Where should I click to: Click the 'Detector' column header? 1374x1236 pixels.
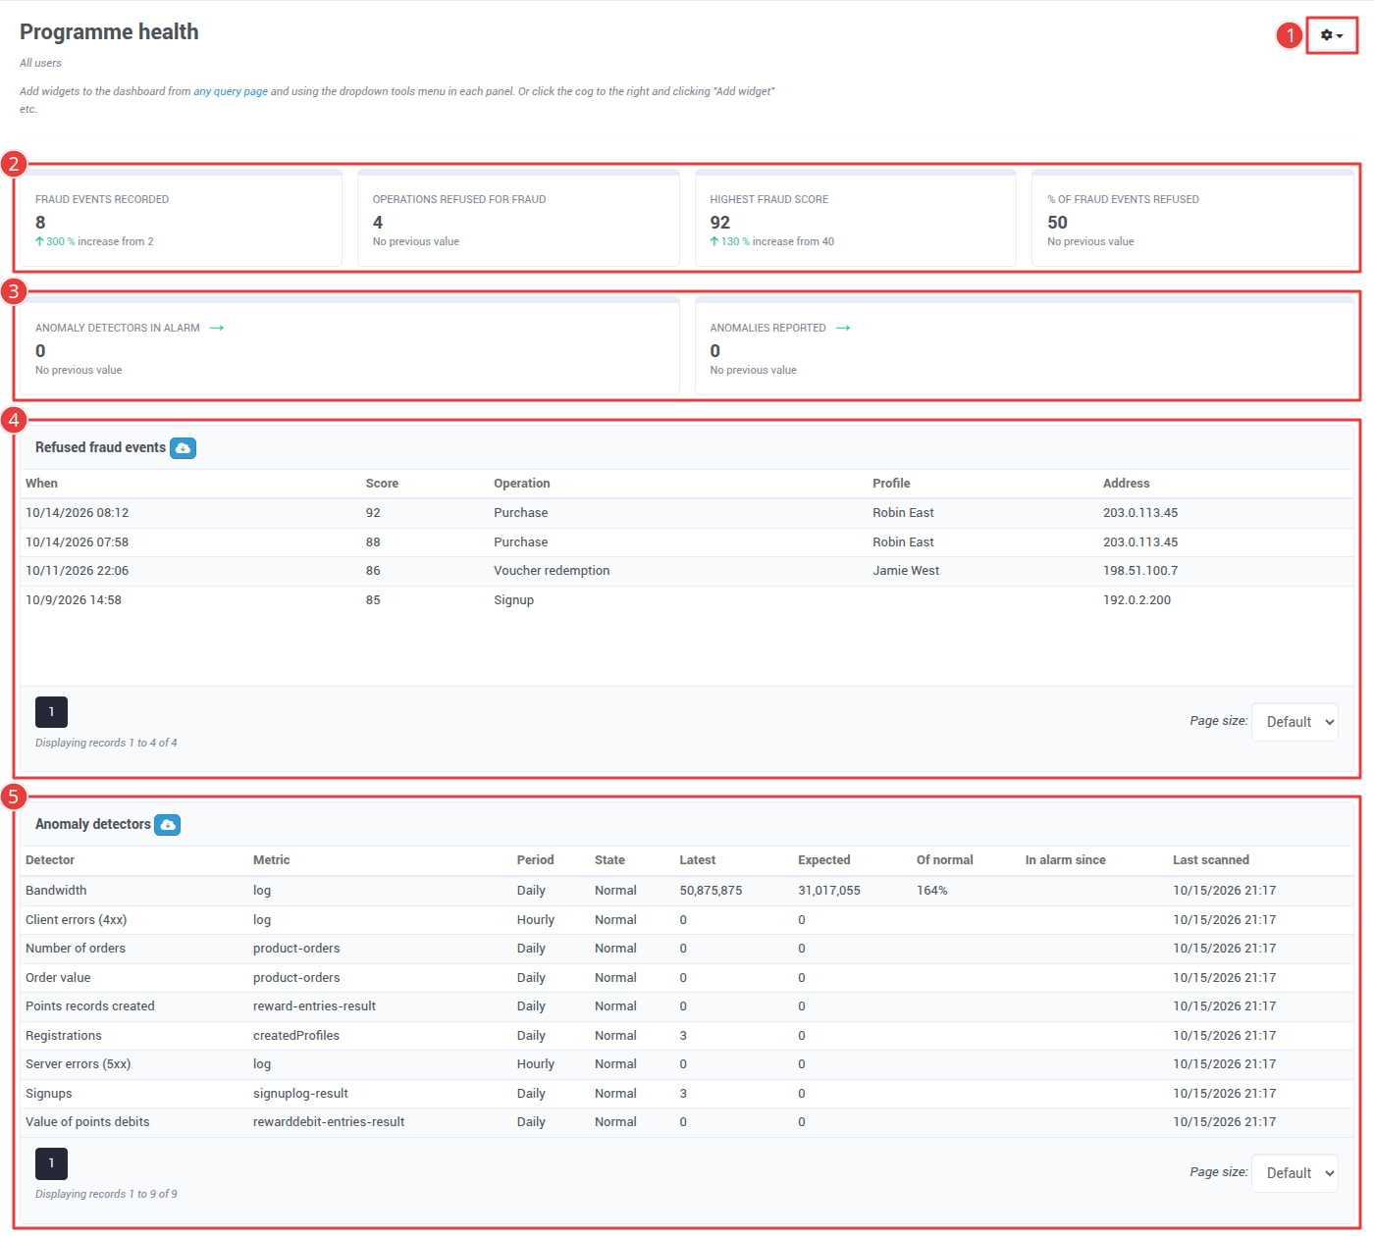(50, 860)
